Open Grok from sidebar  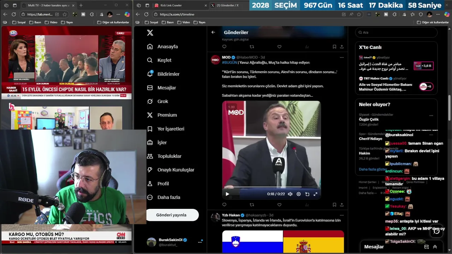click(158, 101)
